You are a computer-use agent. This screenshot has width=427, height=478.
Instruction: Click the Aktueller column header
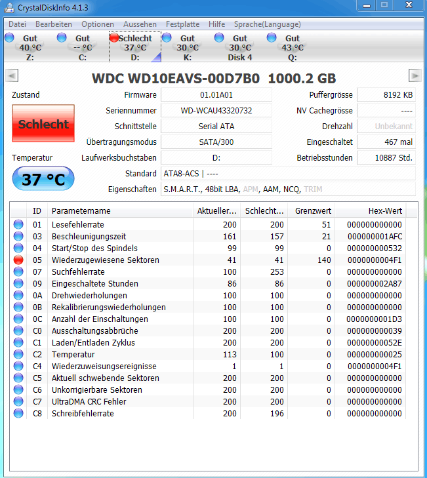click(x=217, y=211)
